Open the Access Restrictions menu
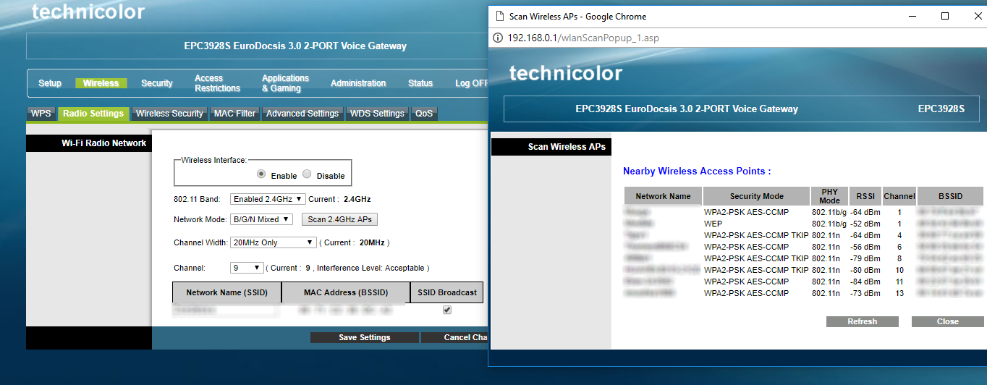 [217, 83]
